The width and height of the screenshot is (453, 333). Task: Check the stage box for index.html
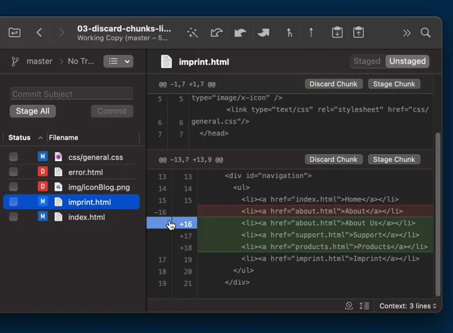13,217
